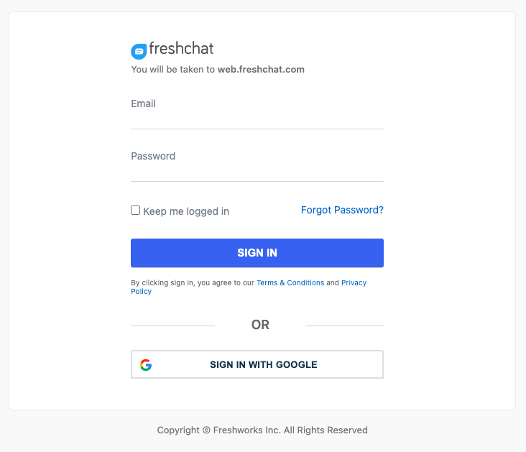Submit with the blue SIGN IN button
This screenshot has width=526, height=452.
[x=257, y=253]
